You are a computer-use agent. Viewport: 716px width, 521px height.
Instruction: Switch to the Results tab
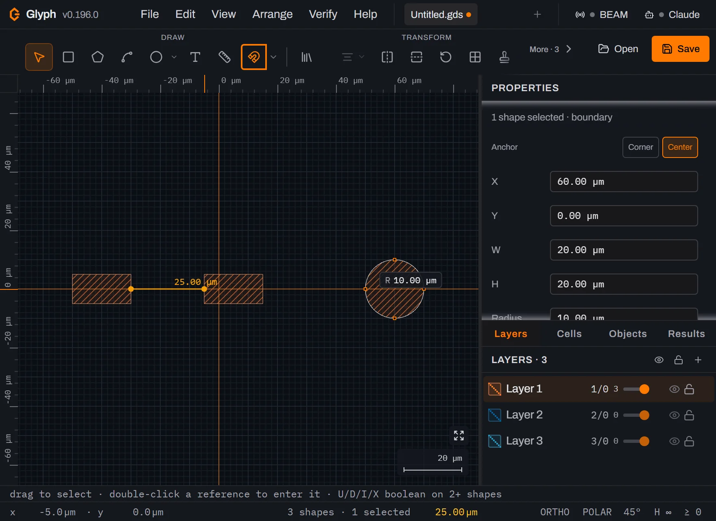click(x=686, y=334)
